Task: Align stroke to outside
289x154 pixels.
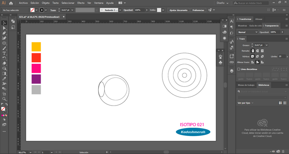Action: pyautogui.click(x=262, y=62)
